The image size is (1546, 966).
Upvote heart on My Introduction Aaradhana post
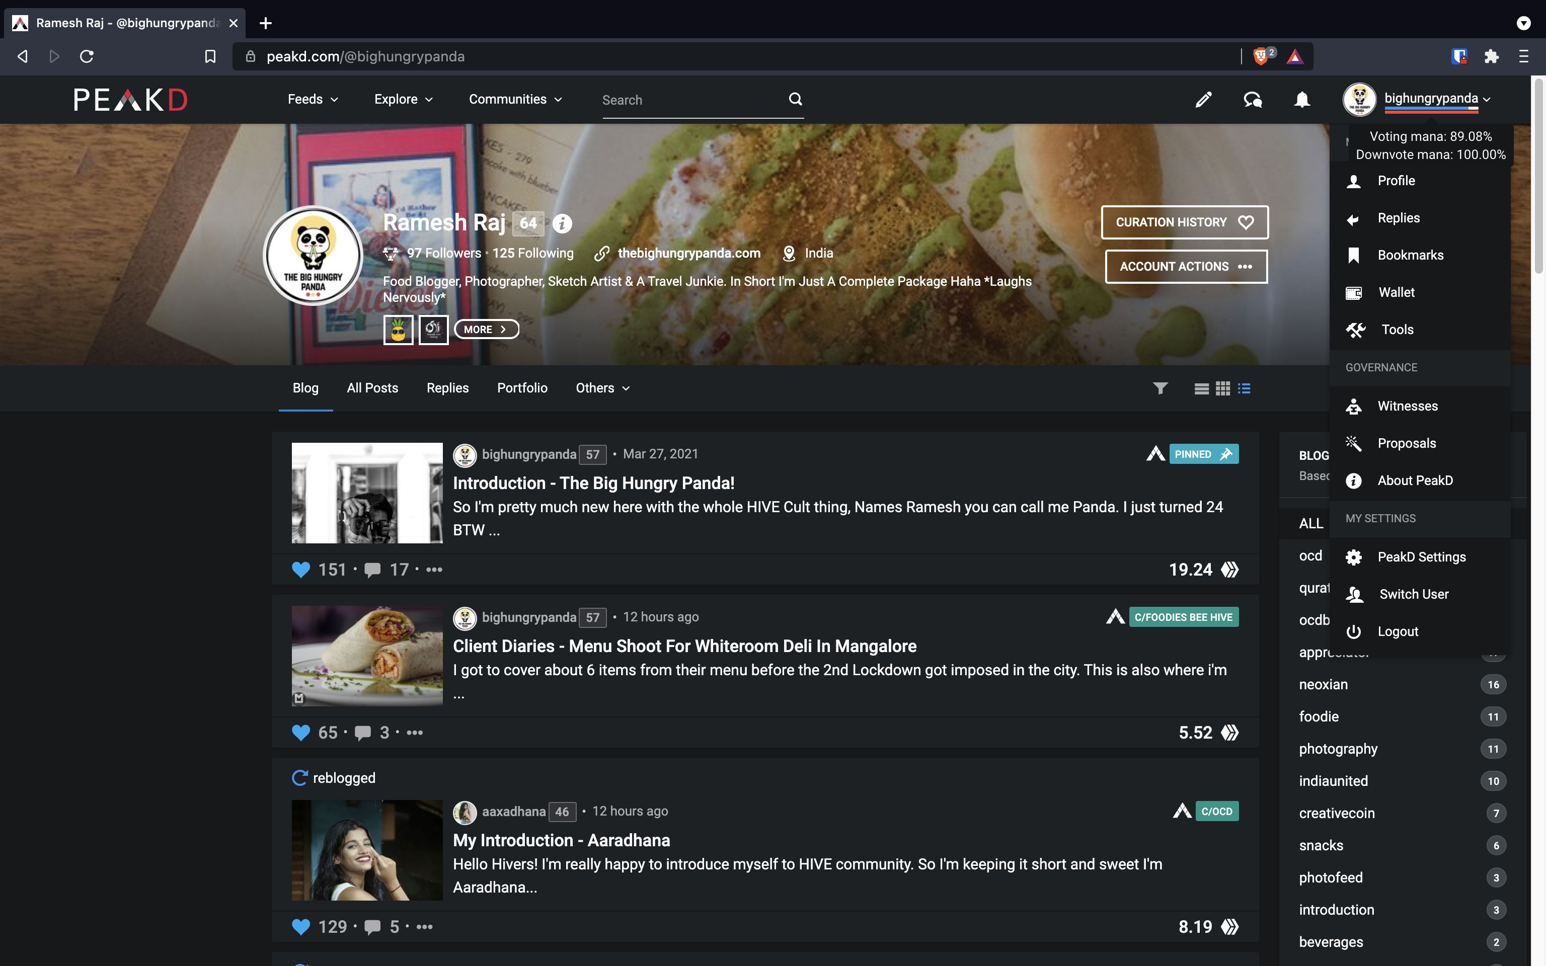click(x=301, y=926)
